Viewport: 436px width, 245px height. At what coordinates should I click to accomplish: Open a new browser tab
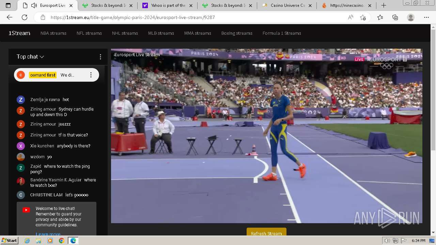point(384,5)
